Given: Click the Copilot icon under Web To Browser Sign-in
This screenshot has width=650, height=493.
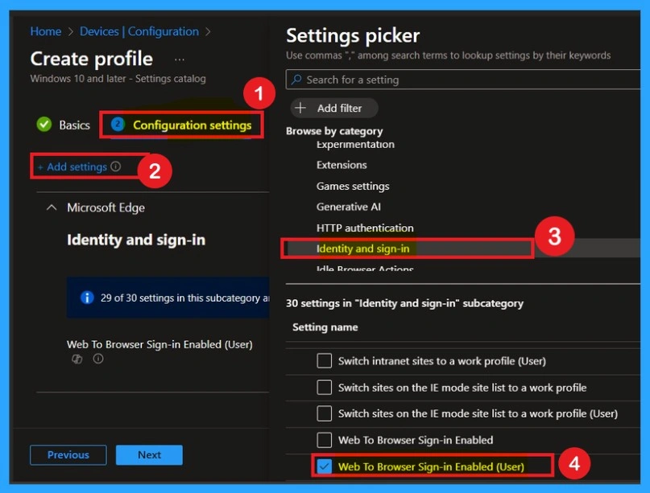Looking at the screenshot, I should click(x=77, y=359).
